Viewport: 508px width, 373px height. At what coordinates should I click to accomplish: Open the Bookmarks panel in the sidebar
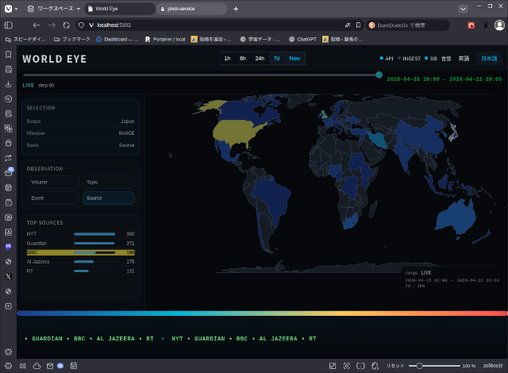coord(8,55)
